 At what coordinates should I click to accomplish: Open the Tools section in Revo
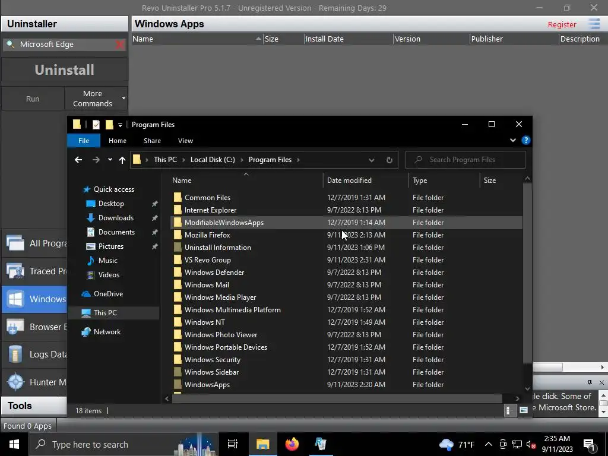(34, 406)
